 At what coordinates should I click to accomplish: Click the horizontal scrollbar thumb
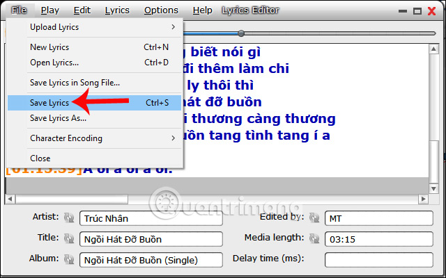tap(72, 199)
